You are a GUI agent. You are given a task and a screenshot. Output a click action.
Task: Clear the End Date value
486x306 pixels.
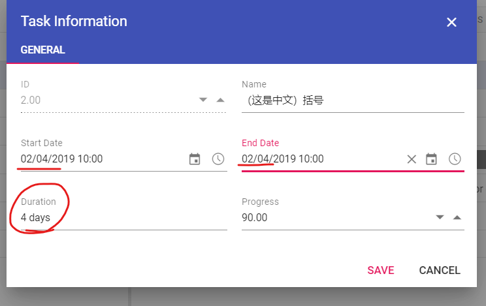click(x=412, y=159)
